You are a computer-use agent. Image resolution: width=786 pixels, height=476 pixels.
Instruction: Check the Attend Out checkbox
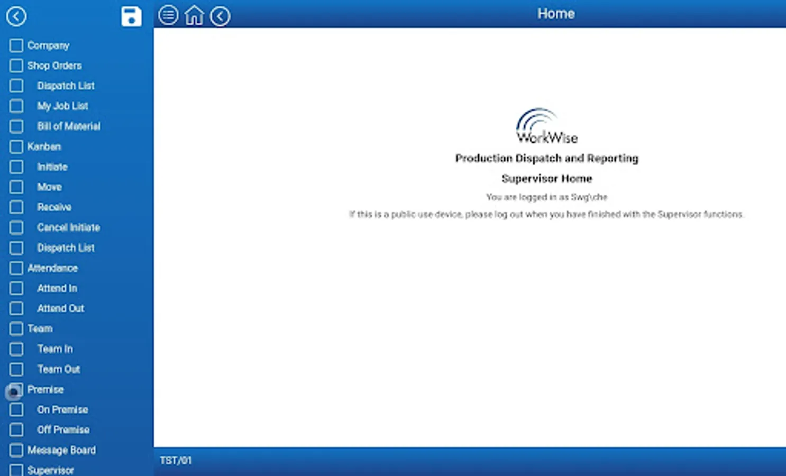[16, 308]
